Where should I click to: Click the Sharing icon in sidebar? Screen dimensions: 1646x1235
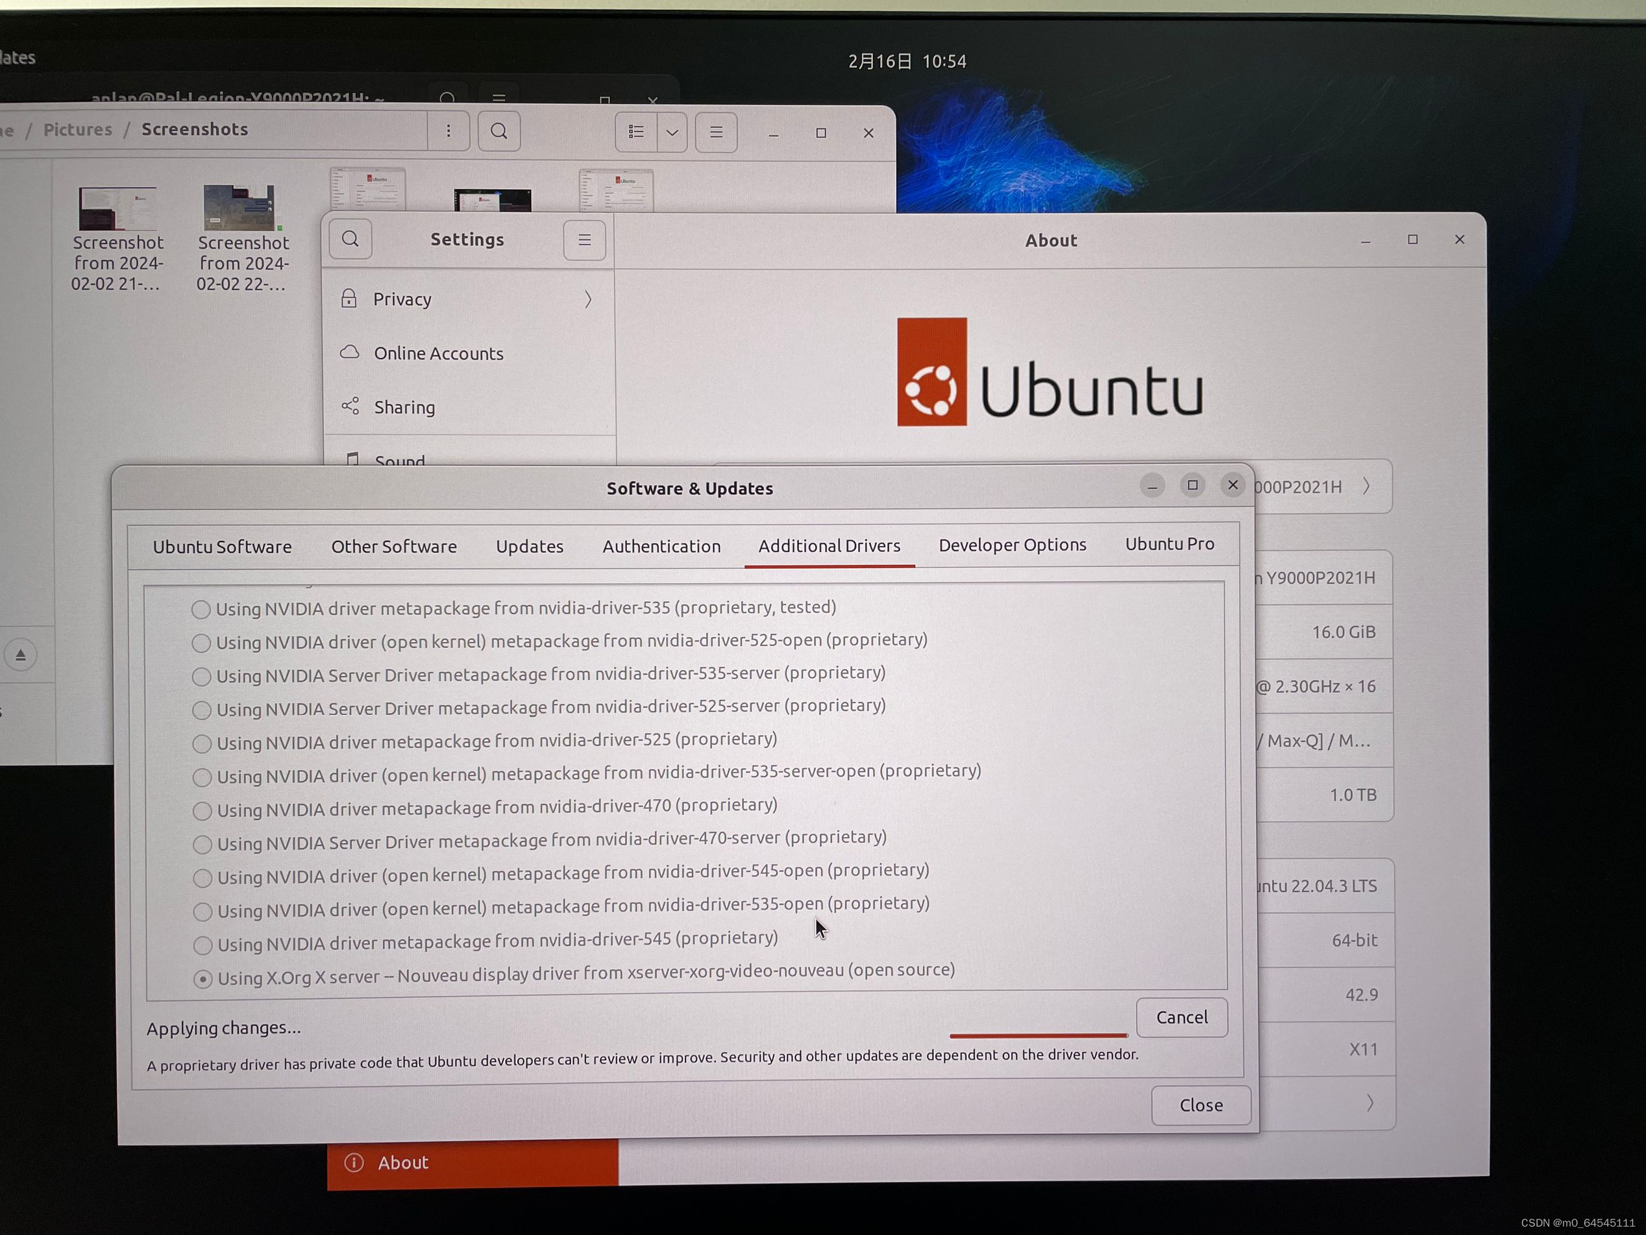coord(350,406)
